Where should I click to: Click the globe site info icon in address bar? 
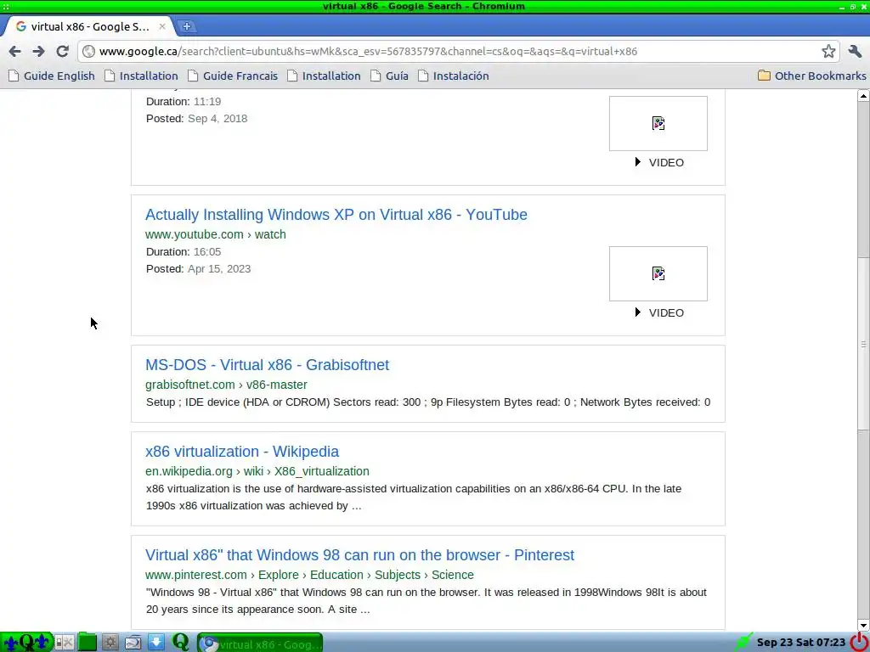88,52
